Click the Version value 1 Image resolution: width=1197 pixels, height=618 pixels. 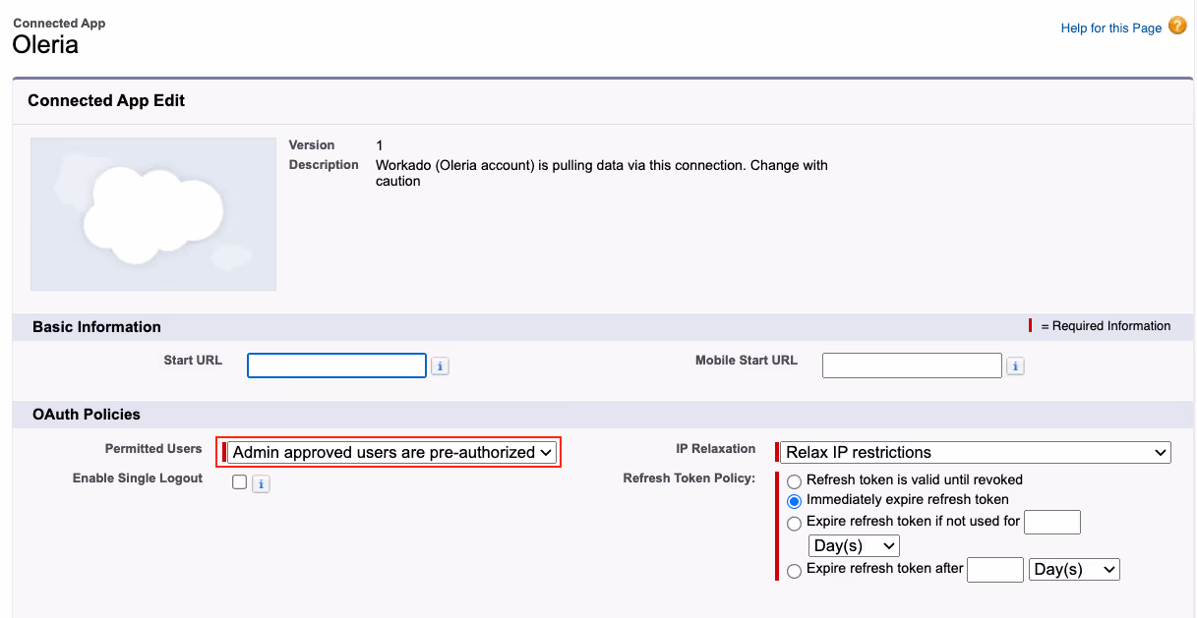pyautogui.click(x=380, y=145)
